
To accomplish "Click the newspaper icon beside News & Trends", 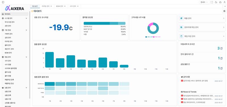I will (x=182, y=92).
